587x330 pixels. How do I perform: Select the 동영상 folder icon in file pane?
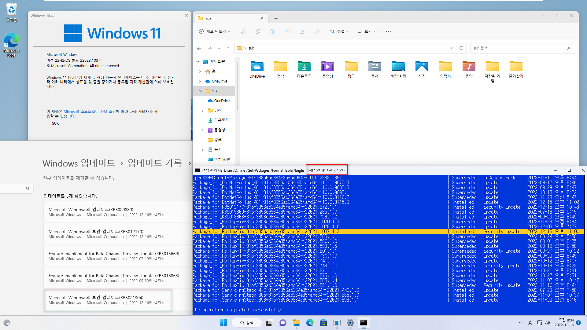(328, 70)
